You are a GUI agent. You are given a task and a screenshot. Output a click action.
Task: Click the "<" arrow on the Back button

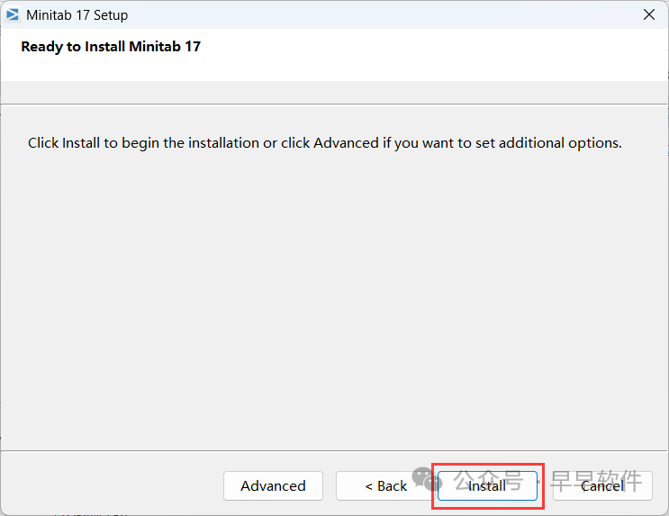[x=369, y=485]
